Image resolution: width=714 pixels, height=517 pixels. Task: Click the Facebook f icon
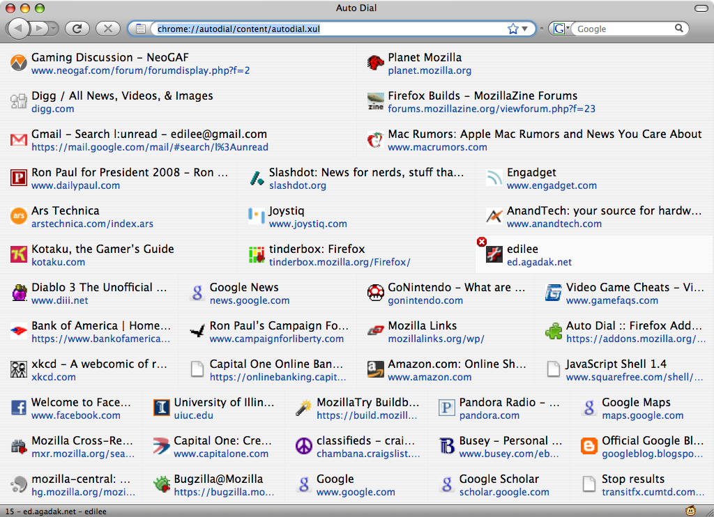(x=19, y=408)
